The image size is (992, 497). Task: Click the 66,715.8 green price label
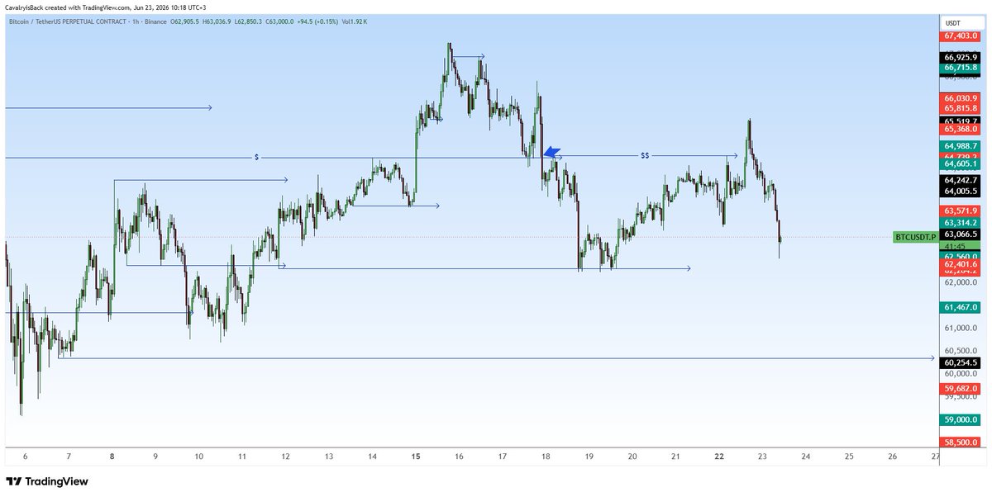961,68
